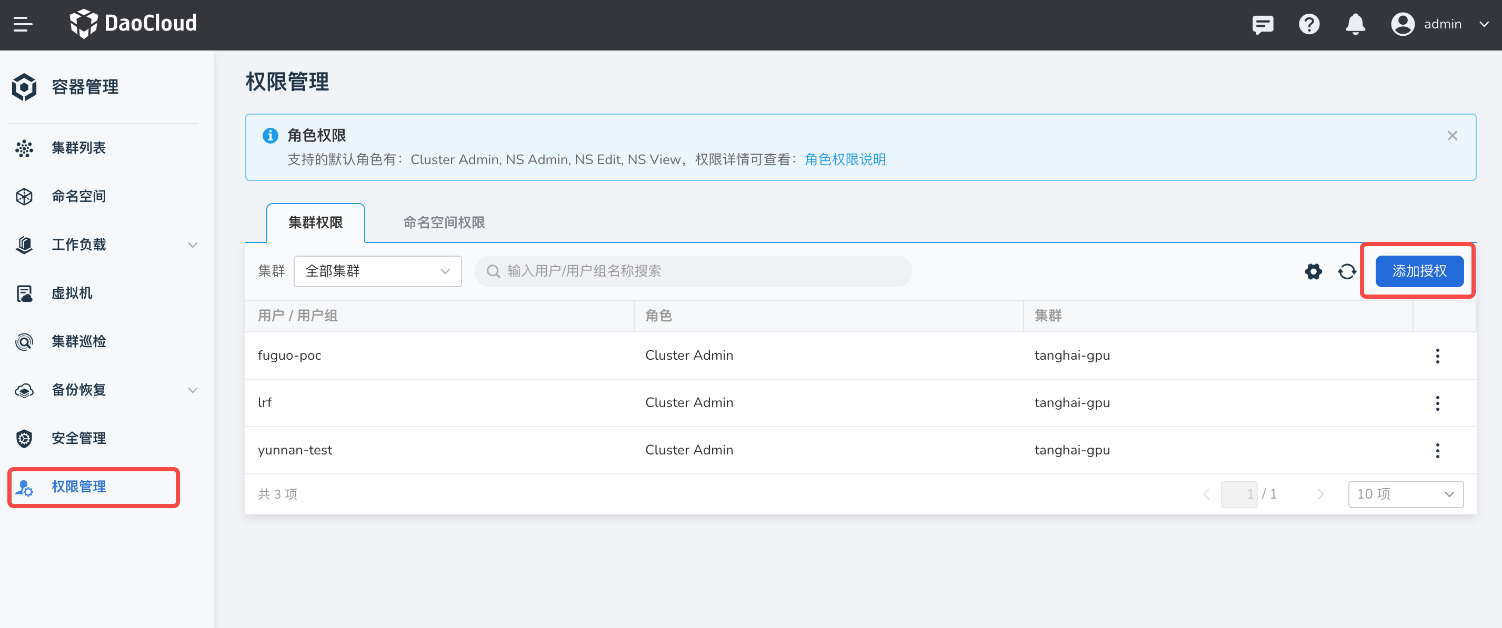Click the help question mark icon

coord(1308,25)
